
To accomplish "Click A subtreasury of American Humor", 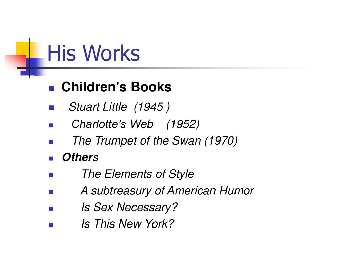I will coord(167,191).
